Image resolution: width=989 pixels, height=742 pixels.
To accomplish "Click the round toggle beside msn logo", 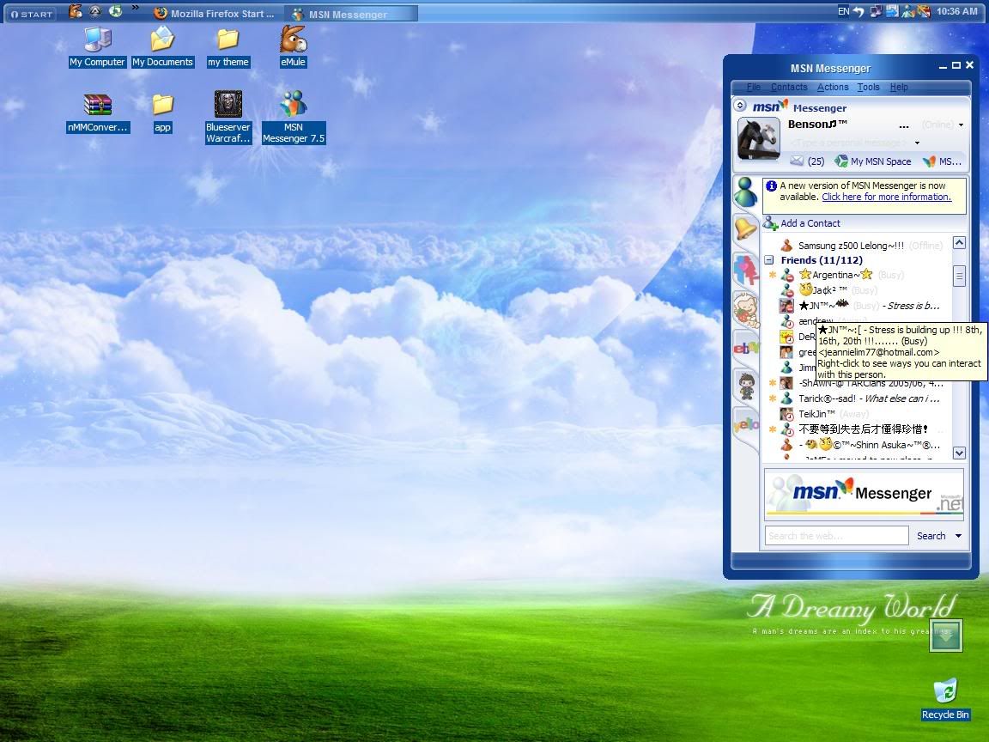I will 741,106.
